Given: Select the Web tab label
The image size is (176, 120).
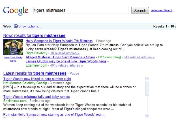Looking at the screenshot, I should click(7, 26).
